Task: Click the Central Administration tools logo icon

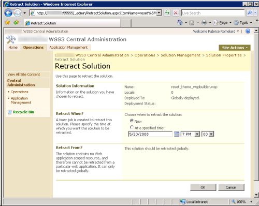Action: pos(11,39)
